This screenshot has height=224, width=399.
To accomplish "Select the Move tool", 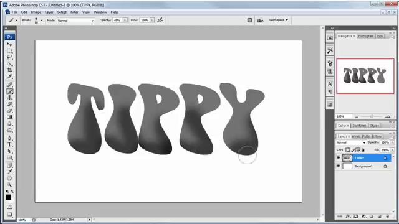I will [x=9, y=44].
